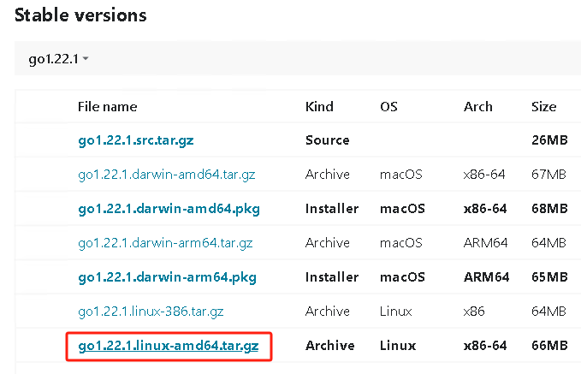The height and width of the screenshot is (374, 581).
Task: Click the Kind column header
Action: 319,107
